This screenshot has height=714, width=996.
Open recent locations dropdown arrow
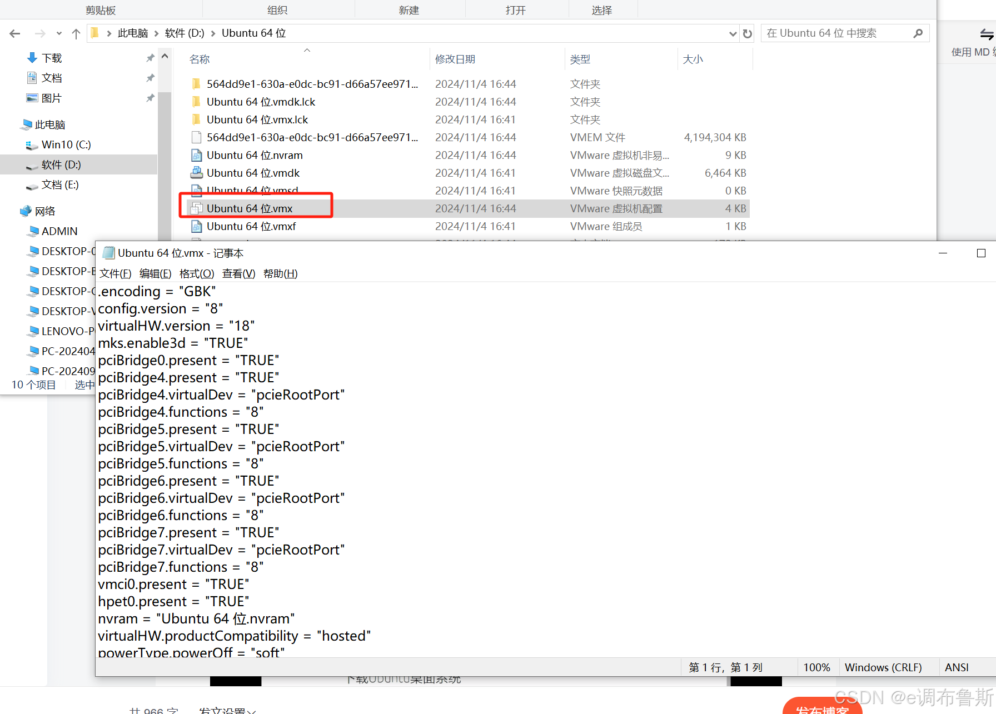click(x=59, y=34)
